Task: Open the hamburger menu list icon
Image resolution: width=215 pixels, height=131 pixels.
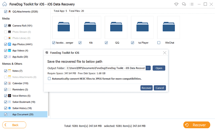Action: [191, 4]
